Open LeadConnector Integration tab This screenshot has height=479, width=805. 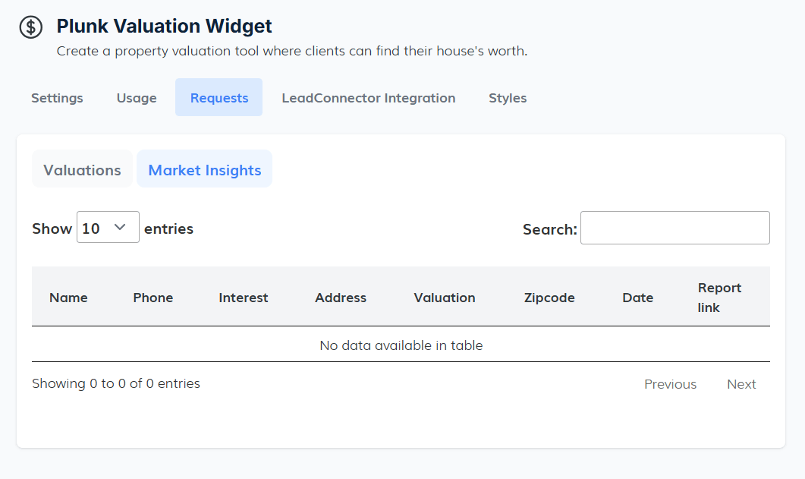[368, 98]
